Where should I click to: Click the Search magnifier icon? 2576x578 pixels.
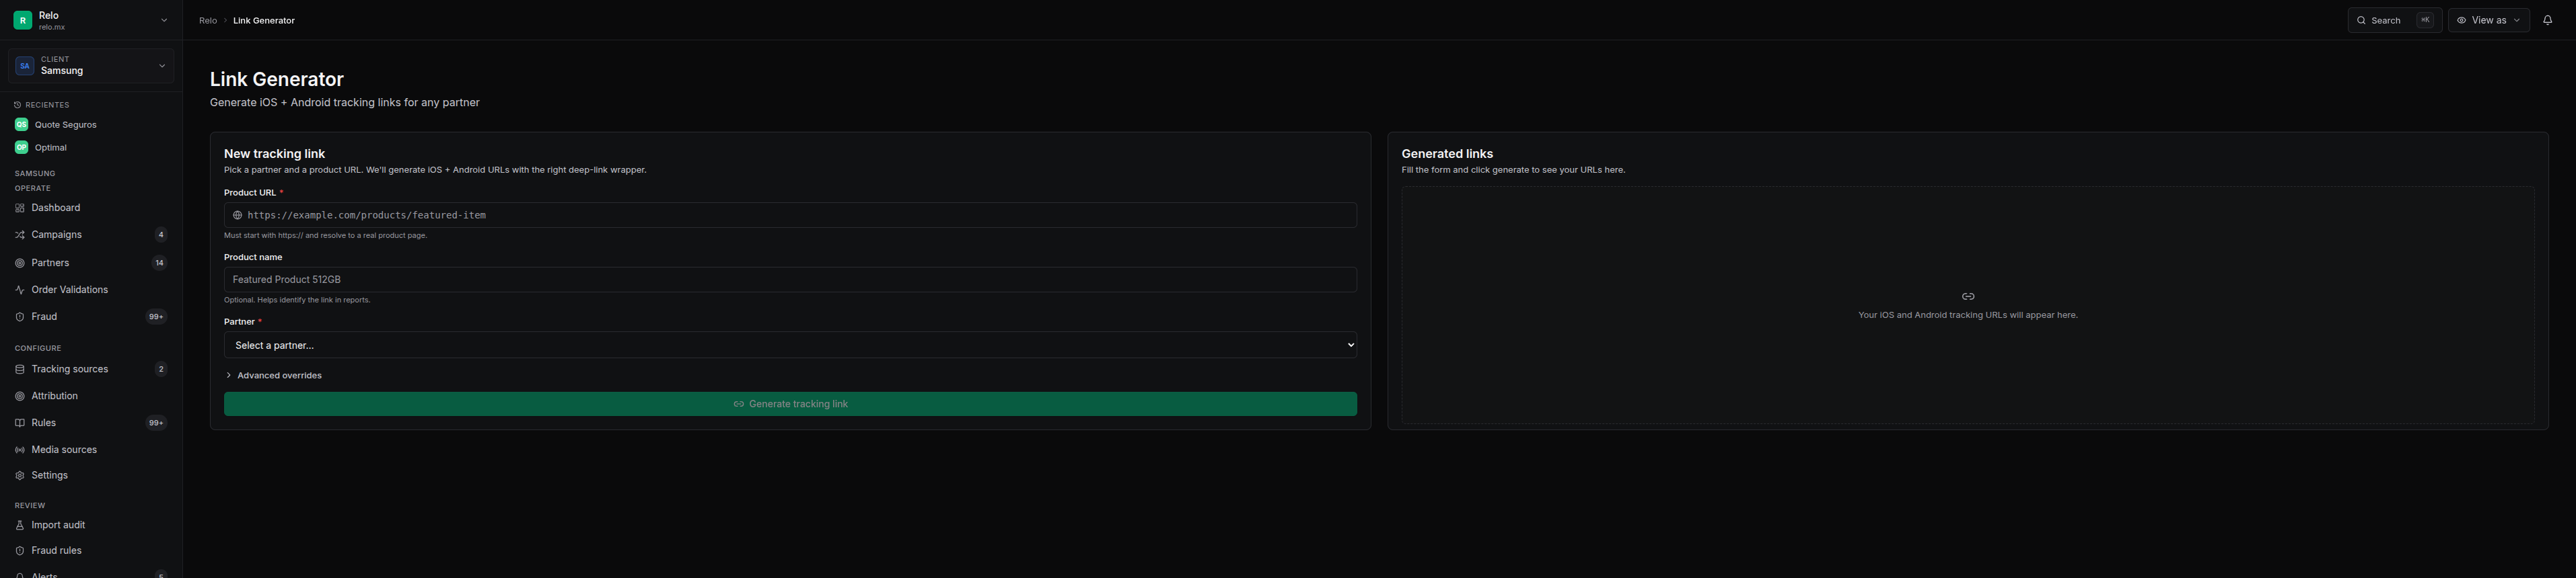point(2362,20)
